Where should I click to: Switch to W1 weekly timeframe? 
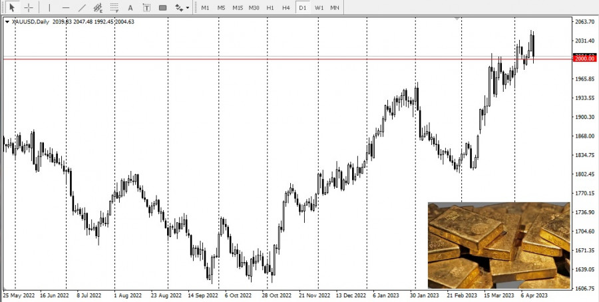click(319, 7)
